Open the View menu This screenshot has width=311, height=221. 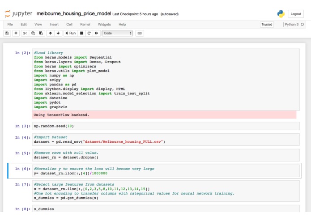point(38,24)
